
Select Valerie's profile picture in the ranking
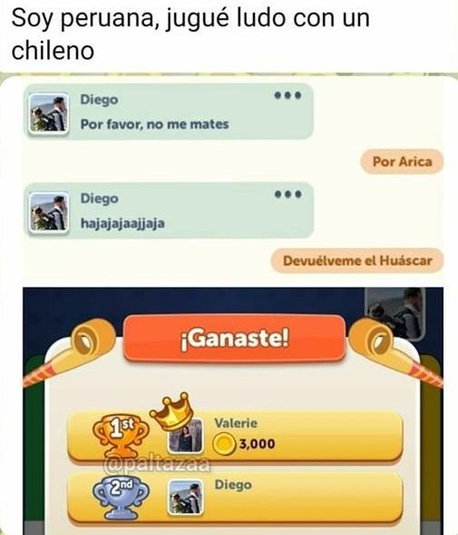pos(186,436)
